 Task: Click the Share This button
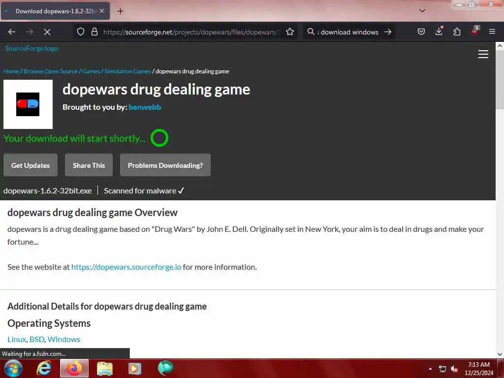coord(89,165)
